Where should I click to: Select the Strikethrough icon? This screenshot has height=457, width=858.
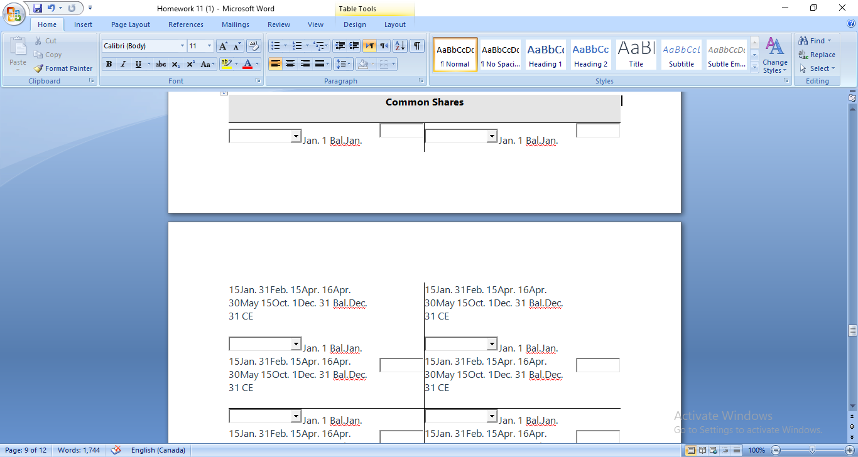160,63
